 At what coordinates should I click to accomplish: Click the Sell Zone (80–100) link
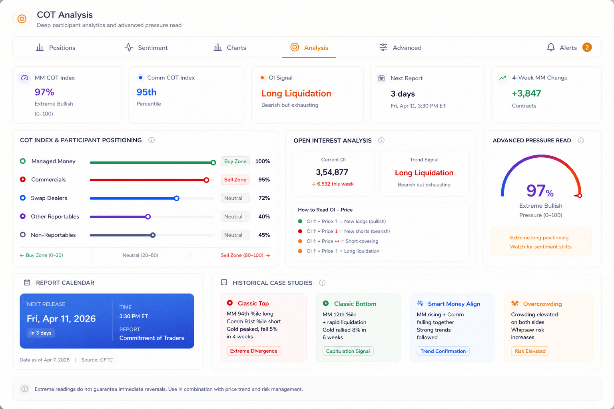pos(245,255)
